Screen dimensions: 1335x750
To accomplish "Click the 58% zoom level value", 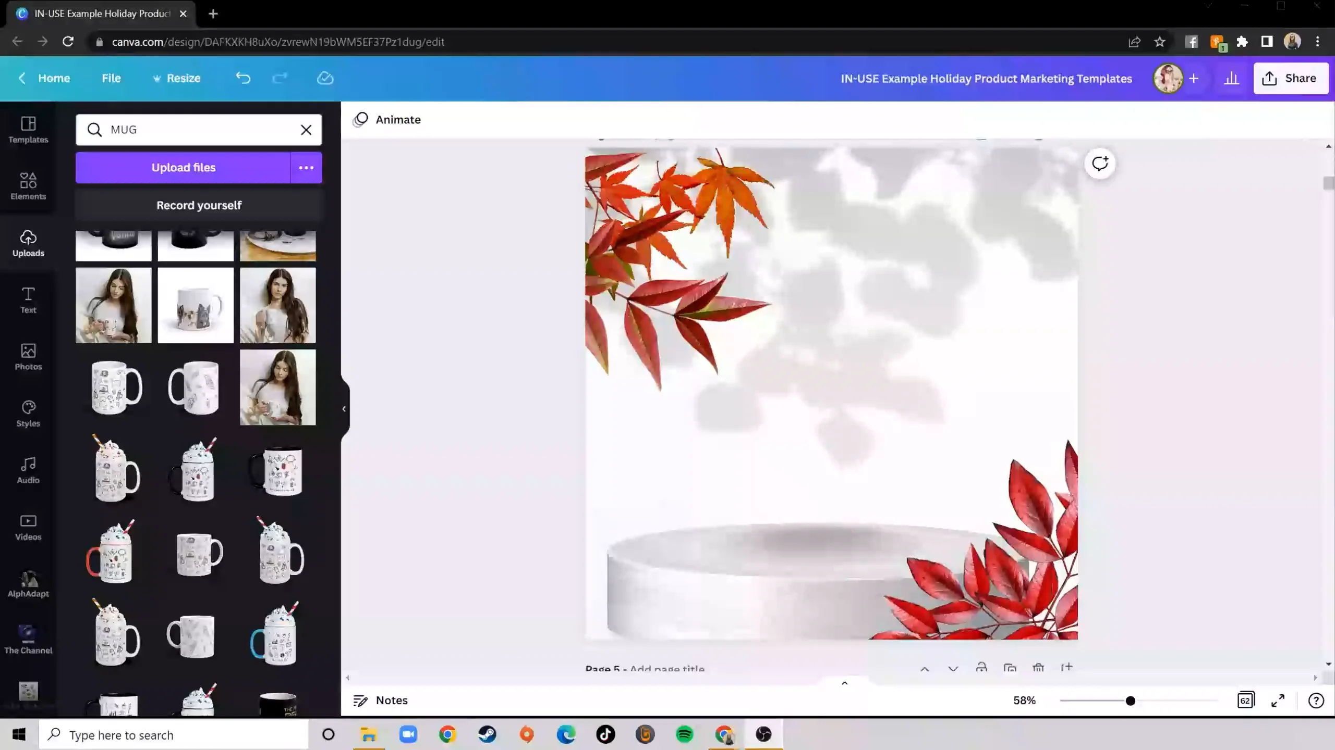I will (x=1024, y=701).
